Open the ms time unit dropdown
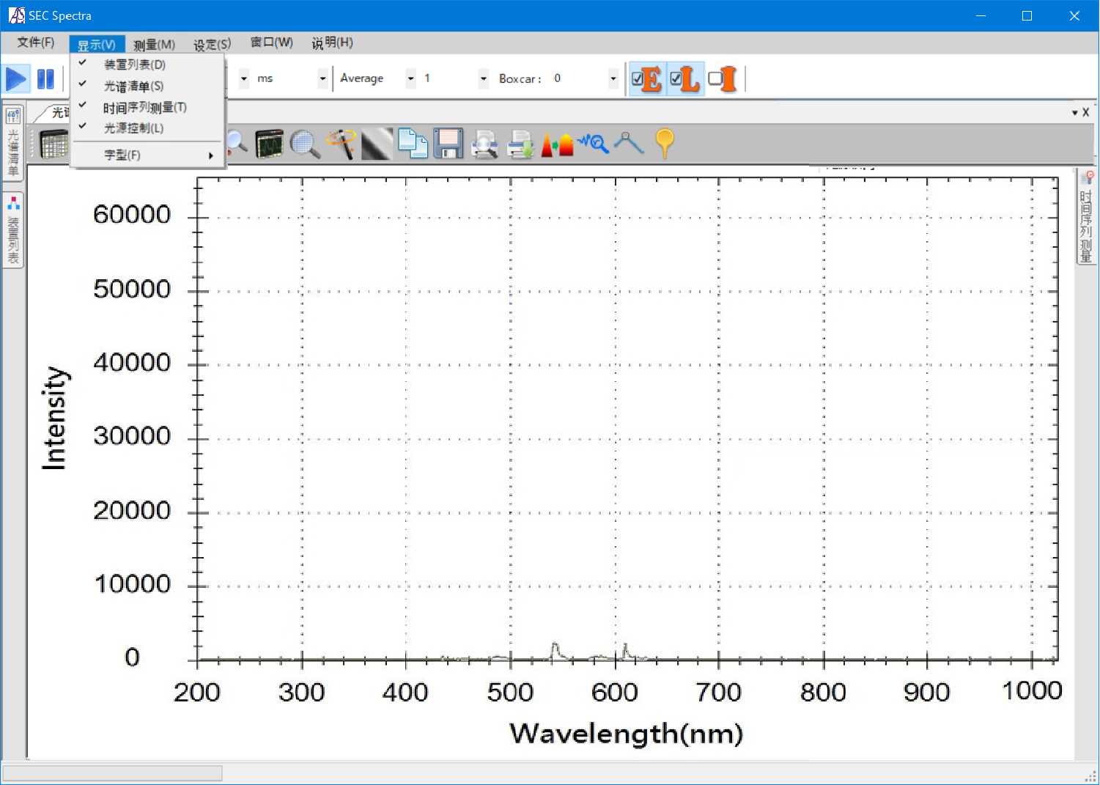Image resolution: width=1100 pixels, height=785 pixels. (x=322, y=78)
